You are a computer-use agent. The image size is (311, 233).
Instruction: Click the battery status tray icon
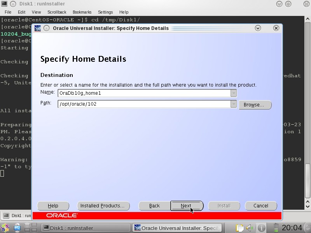[276, 228]
